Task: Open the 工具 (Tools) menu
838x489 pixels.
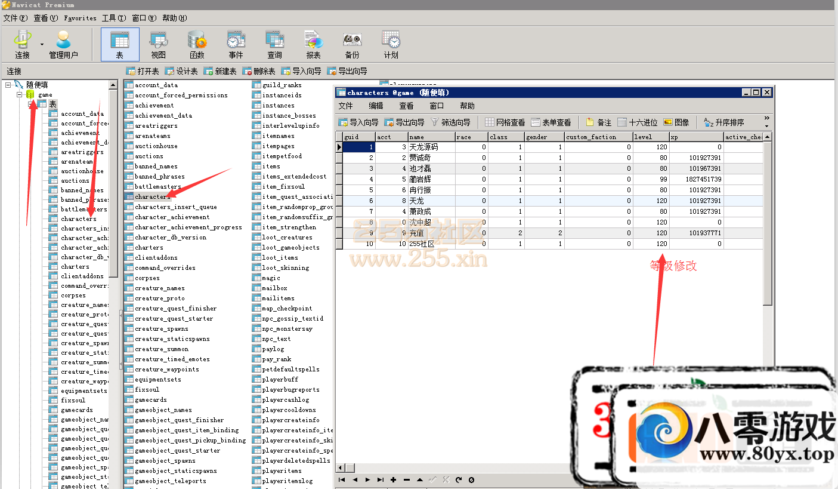Action: pos(113,18)
